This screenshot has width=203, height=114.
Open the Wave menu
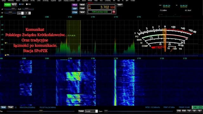tap(18, 1)
